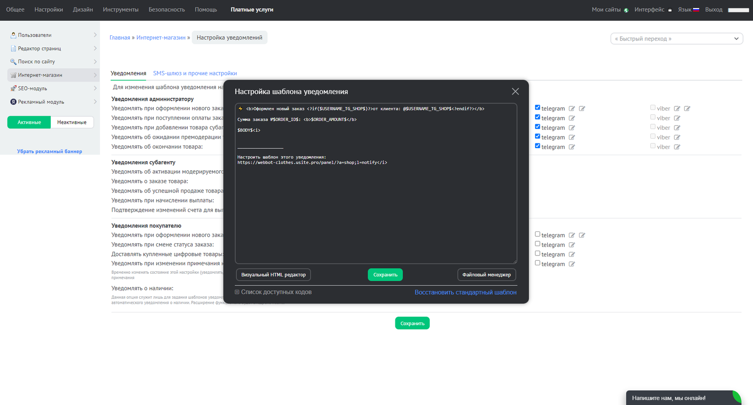Click «Восстановить стандартный шаблон» link
The height and width of the screenshot is (405, 753).
point(465,292)
